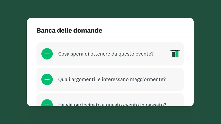Screen dimensions: 221x124
Task: Click the dashed line above the chart bars
Action: pos(175,50)
